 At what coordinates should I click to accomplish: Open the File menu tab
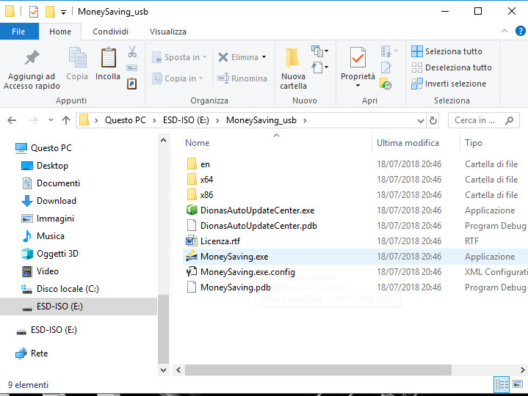pos(19,32)
